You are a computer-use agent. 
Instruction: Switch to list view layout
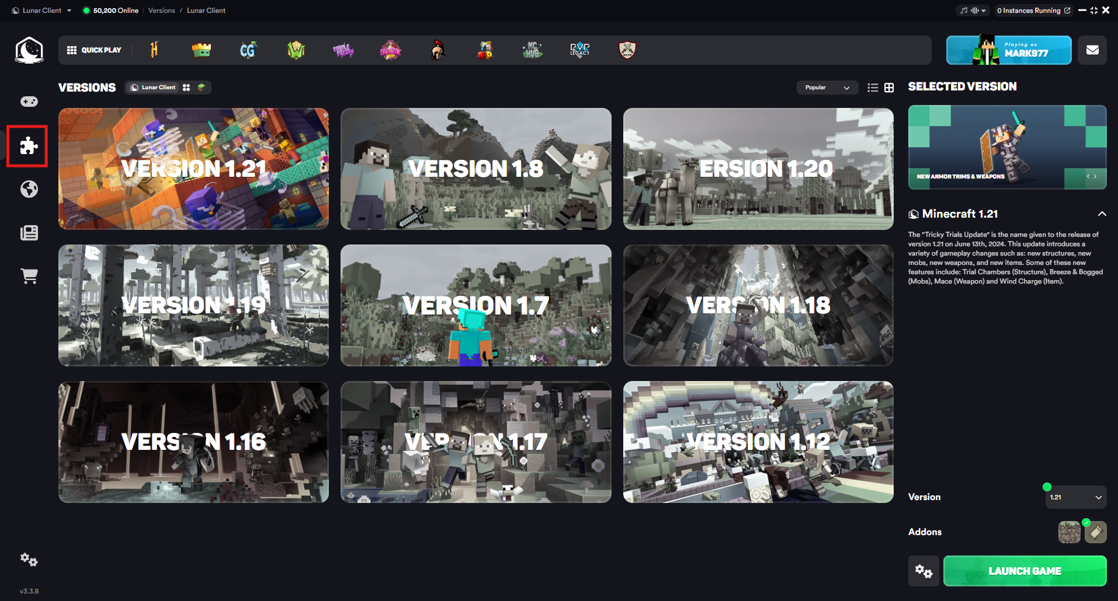873,88
